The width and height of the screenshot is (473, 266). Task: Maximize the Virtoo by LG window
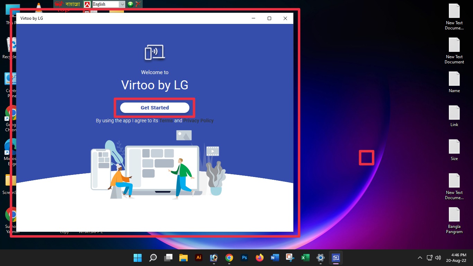pyautogui.click(x=269, y=18)
